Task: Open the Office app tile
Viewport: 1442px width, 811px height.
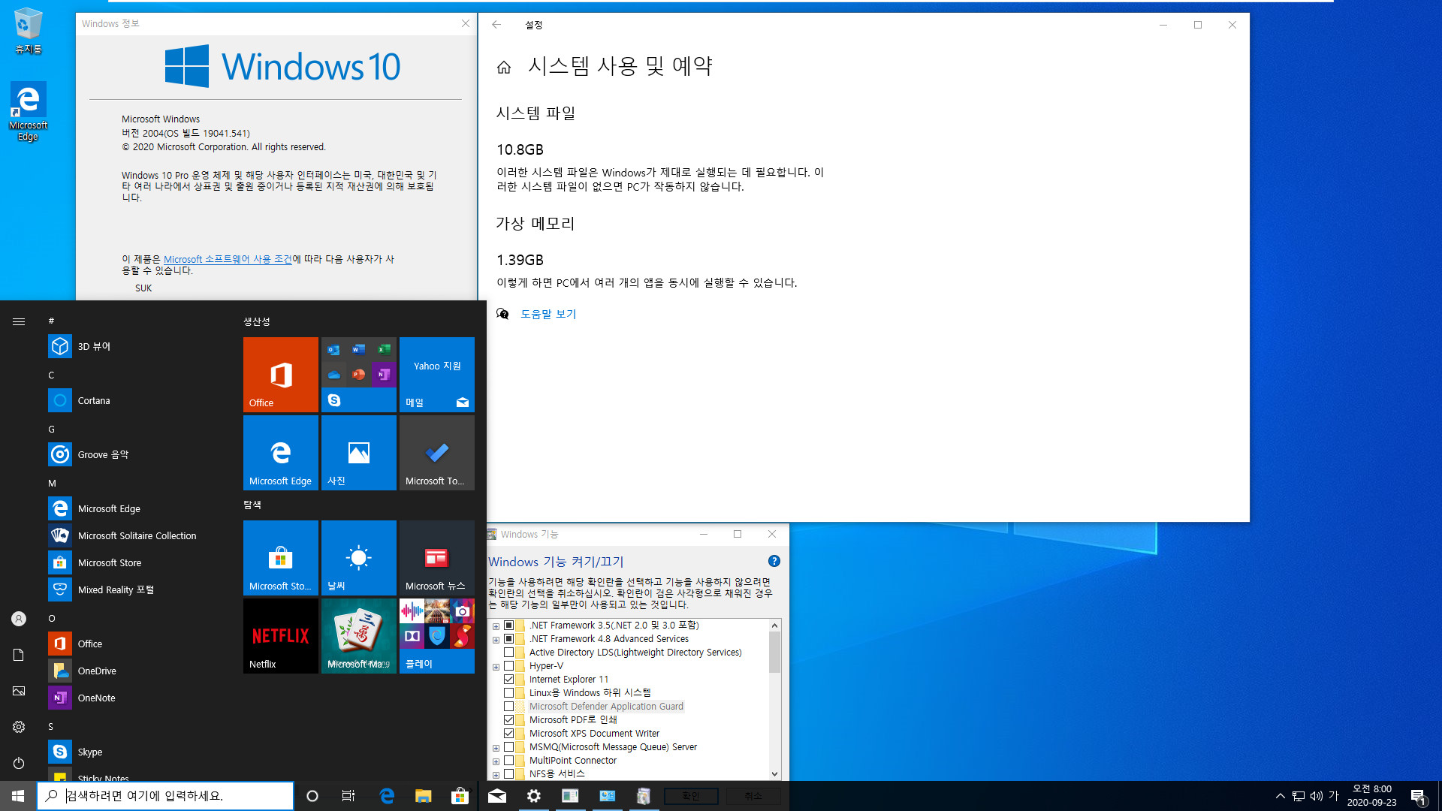Action: [280, 373]
